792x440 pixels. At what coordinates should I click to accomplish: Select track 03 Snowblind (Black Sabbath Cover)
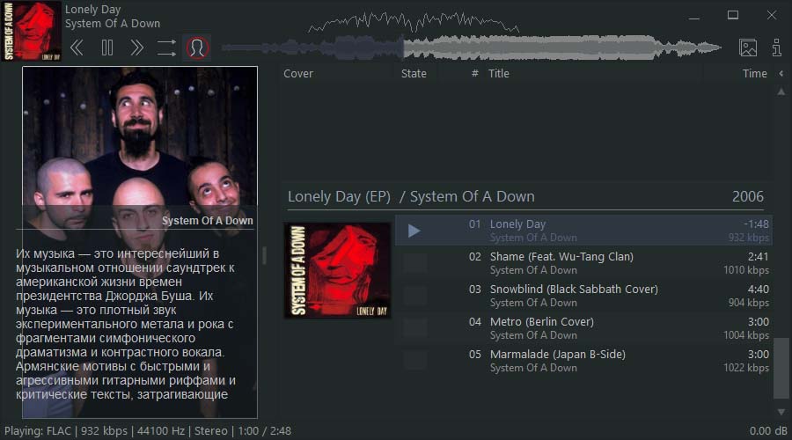(583, 296)
